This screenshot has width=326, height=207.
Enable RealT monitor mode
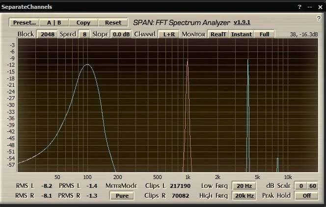(217, 34)
